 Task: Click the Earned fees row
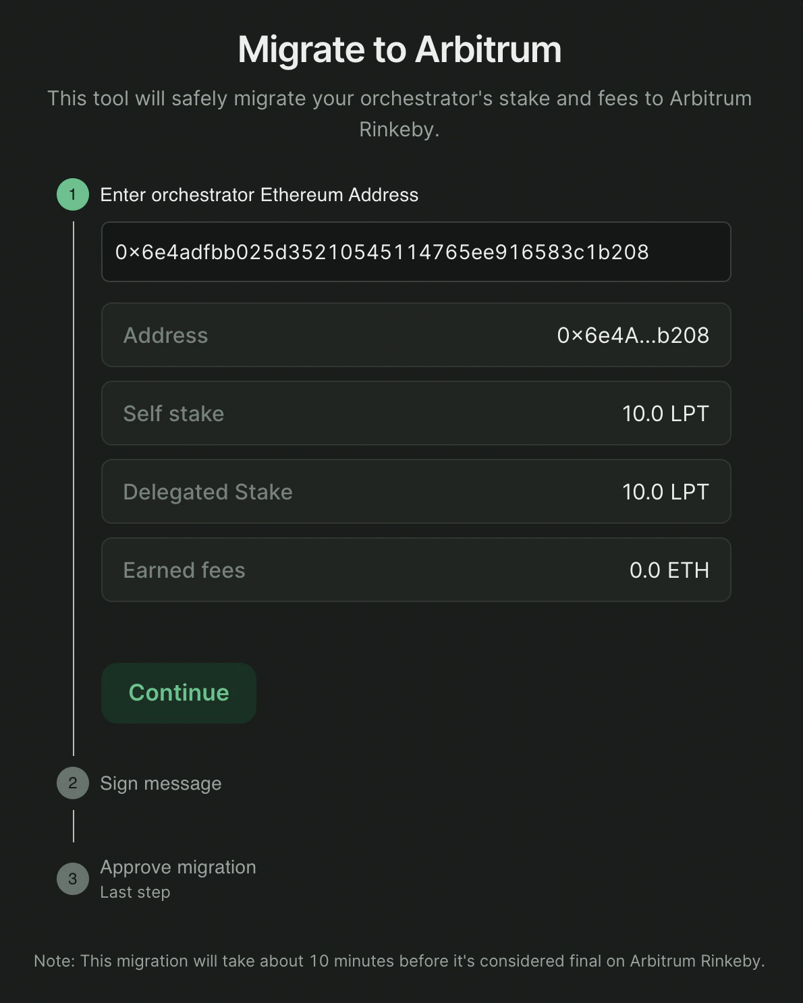coord(416,570)
